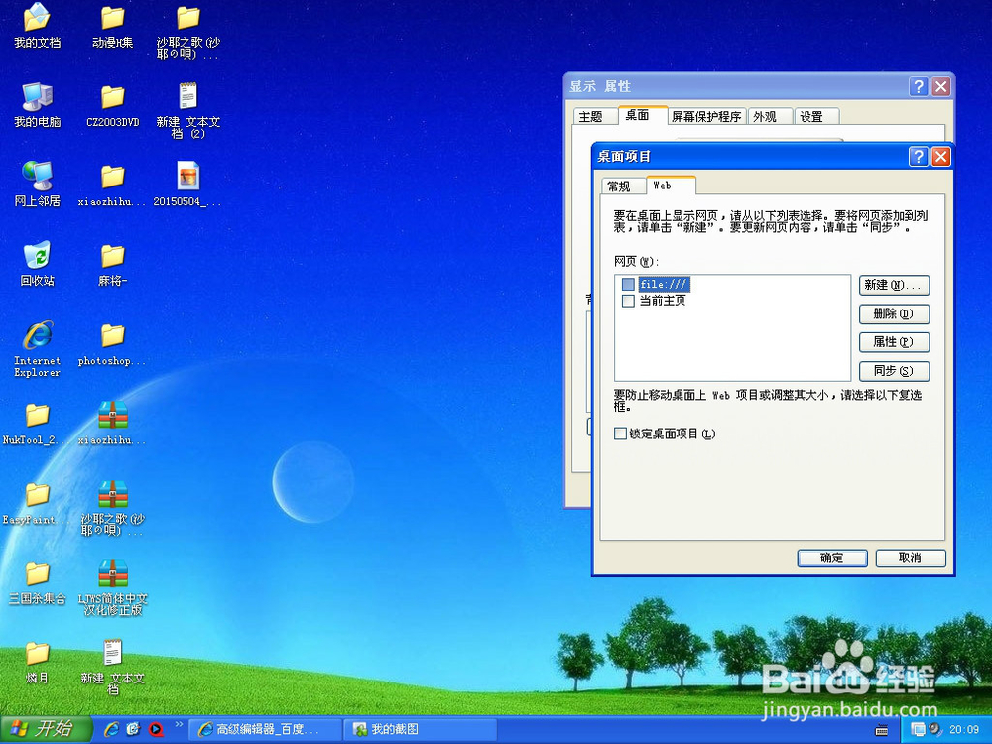Check the file:/// web page item
This screenshot has width=992, height=744.
pos(628,284)
